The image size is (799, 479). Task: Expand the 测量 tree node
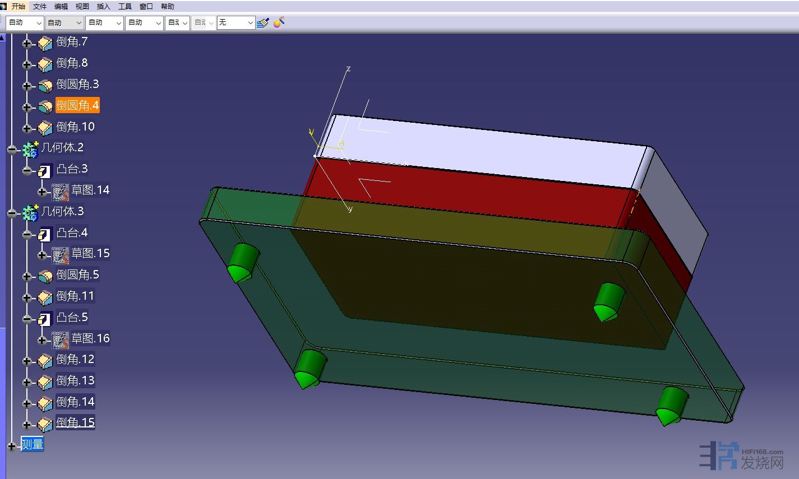coord(12,447)
